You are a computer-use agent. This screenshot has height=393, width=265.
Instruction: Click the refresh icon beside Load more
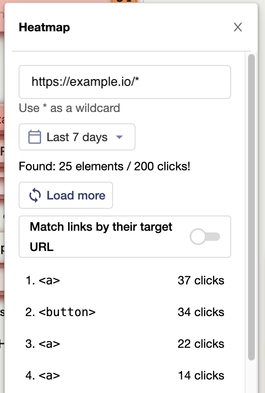(x=35, y=196)
